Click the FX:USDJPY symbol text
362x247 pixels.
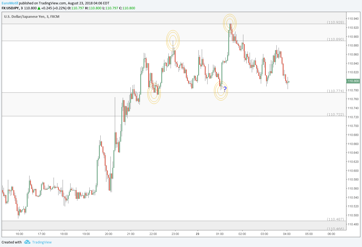[11, 8]
